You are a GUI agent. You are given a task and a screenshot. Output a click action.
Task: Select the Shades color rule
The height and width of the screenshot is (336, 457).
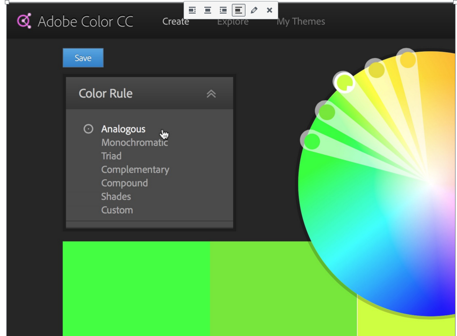[116, 197]
